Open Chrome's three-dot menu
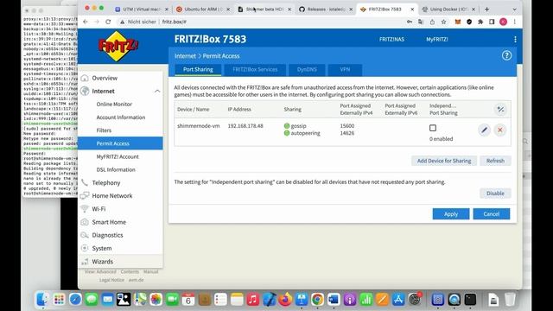 point(515,22)
